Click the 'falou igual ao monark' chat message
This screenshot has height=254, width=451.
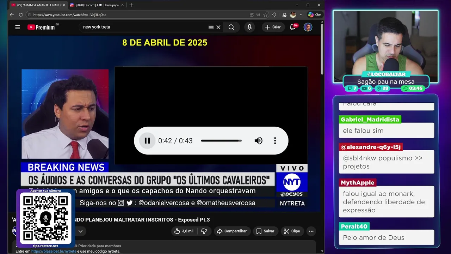[387, 202]
